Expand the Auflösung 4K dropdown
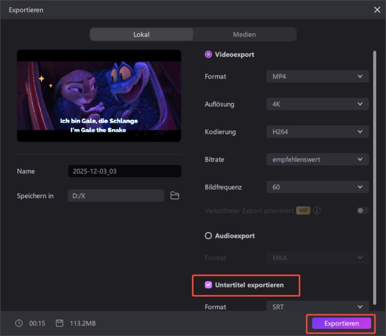This screenshot has width=386, height=336. 317,104
